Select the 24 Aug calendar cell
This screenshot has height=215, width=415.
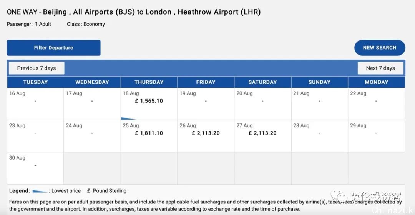pos(92,136)
